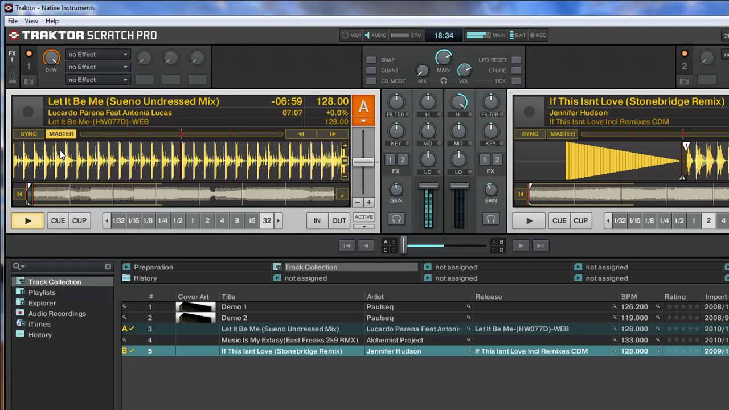Toggle CRUISE mode
729x410 pixels.
click(x=516, y=71)
